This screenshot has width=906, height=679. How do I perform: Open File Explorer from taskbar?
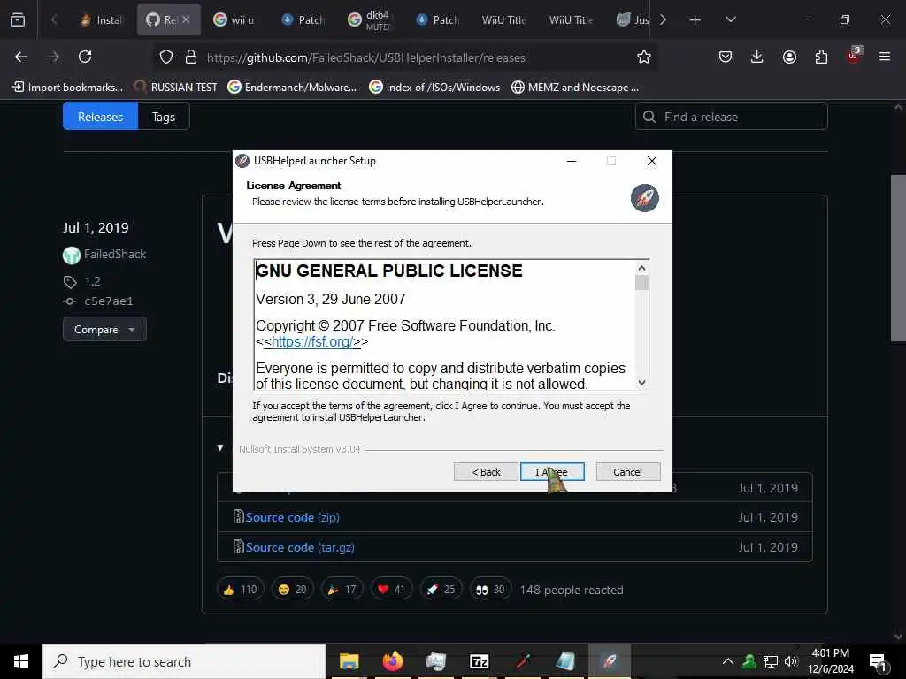coord(349,661)
